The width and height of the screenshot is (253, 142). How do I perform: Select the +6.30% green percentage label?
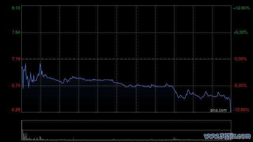(240, 32)
